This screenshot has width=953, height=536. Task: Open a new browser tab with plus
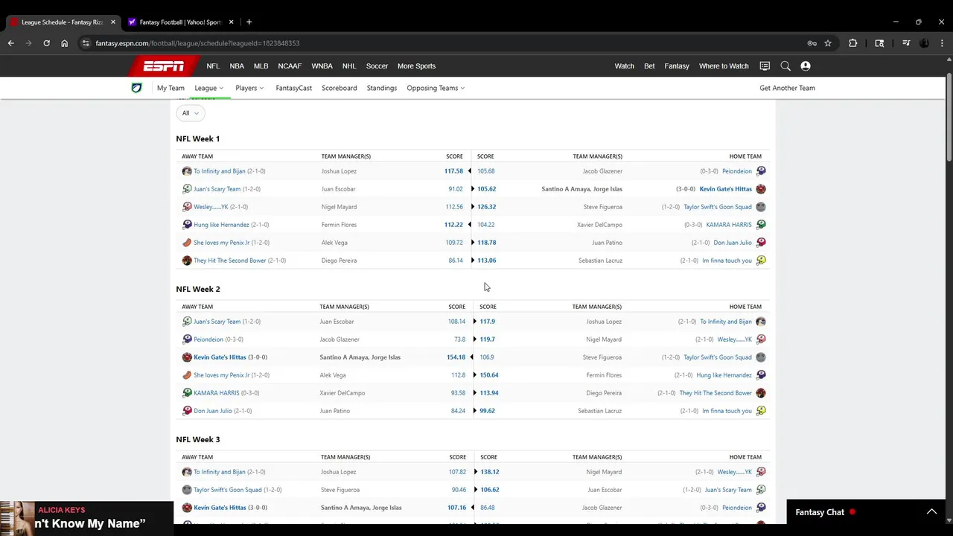[249, 22]
